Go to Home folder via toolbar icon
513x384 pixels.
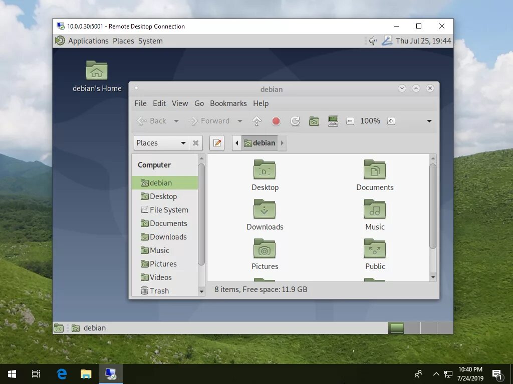[x=314, y=121]
